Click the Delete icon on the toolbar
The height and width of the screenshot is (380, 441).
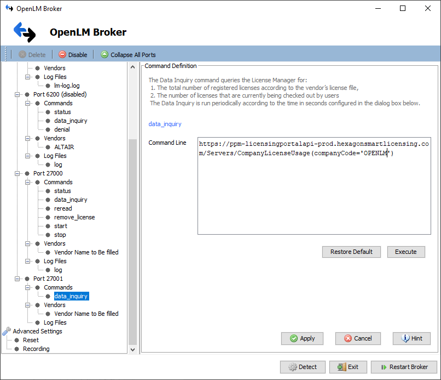tap(22, 54)
